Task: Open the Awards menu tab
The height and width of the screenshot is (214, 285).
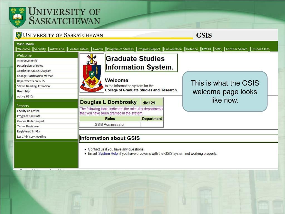Action: pyautogui.click(x=98, y=49)
